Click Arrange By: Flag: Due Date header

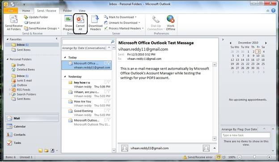tap(239, 129)
